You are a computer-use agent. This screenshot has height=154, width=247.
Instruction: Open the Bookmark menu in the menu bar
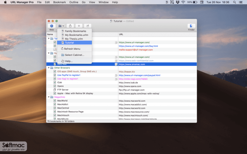click(59, 2)
